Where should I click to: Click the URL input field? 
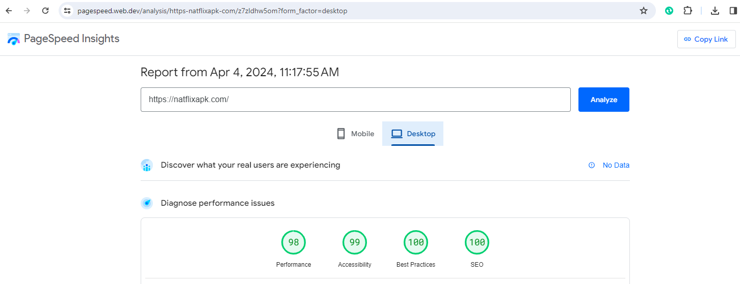click(355, 100)
